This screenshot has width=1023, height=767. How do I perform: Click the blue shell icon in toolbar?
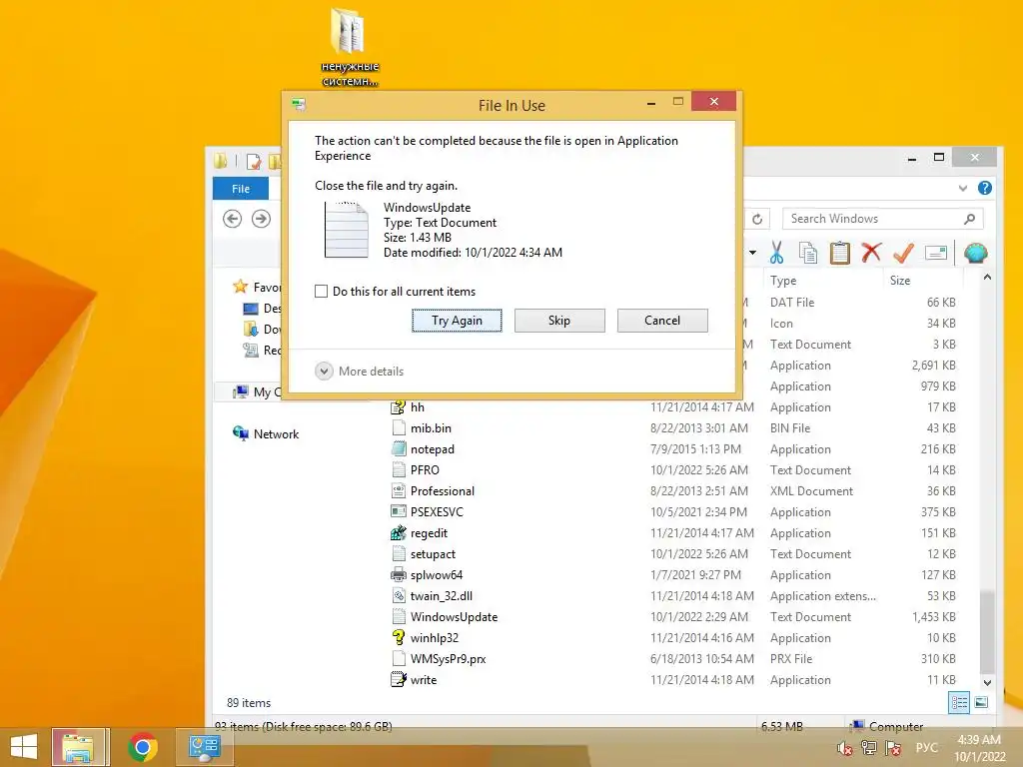pos(975,253)
